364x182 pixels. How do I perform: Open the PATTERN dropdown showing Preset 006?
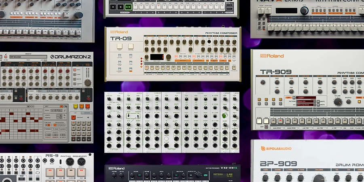[305, 102]
